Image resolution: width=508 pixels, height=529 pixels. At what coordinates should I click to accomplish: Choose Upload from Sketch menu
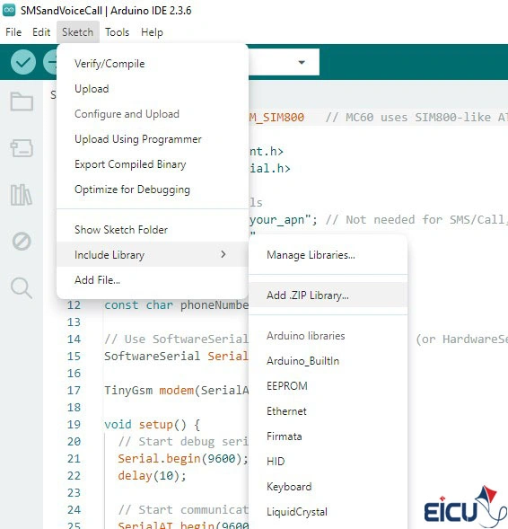click(153, 89)
